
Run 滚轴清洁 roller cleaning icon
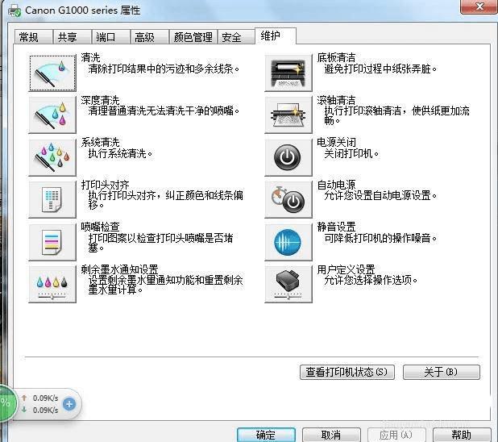pyautogui.click(x=288, y=115)
